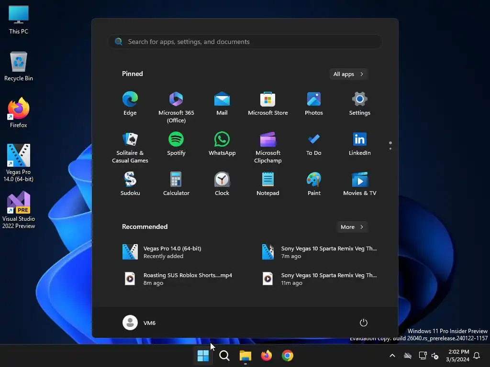Select the Recycle Bin desktop icon

[x=19, y=67]
